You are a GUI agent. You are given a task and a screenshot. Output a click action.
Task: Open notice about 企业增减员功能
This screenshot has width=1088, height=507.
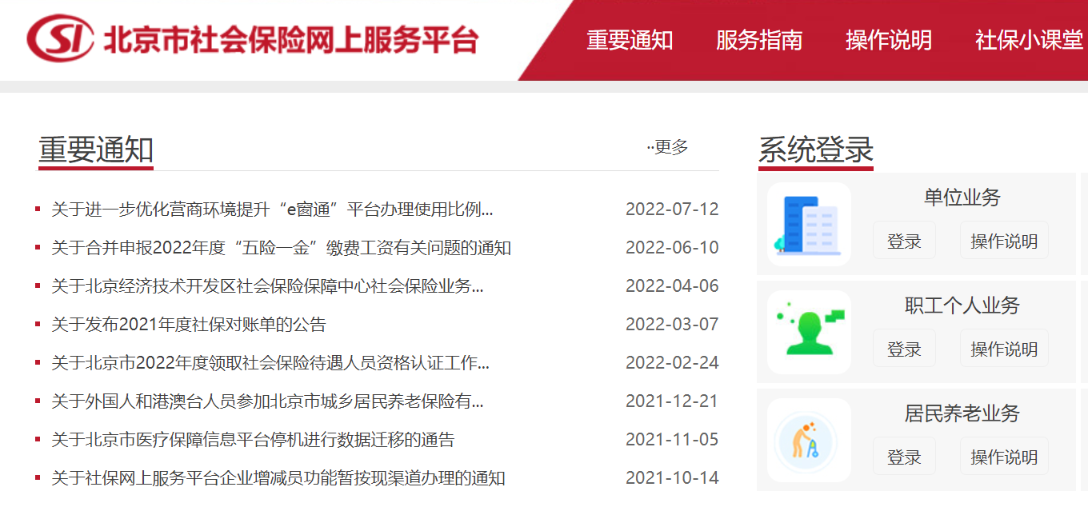[278, 478]
